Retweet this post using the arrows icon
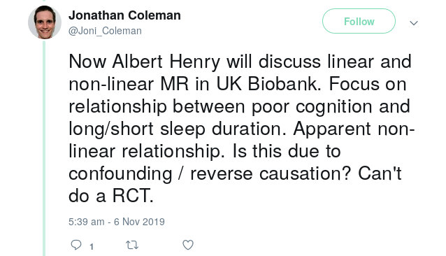Screen dimensions: 446x256 (132, 245)
